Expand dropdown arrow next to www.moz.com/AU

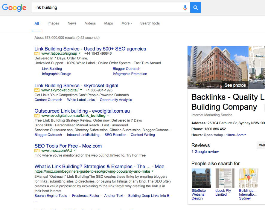75,150
